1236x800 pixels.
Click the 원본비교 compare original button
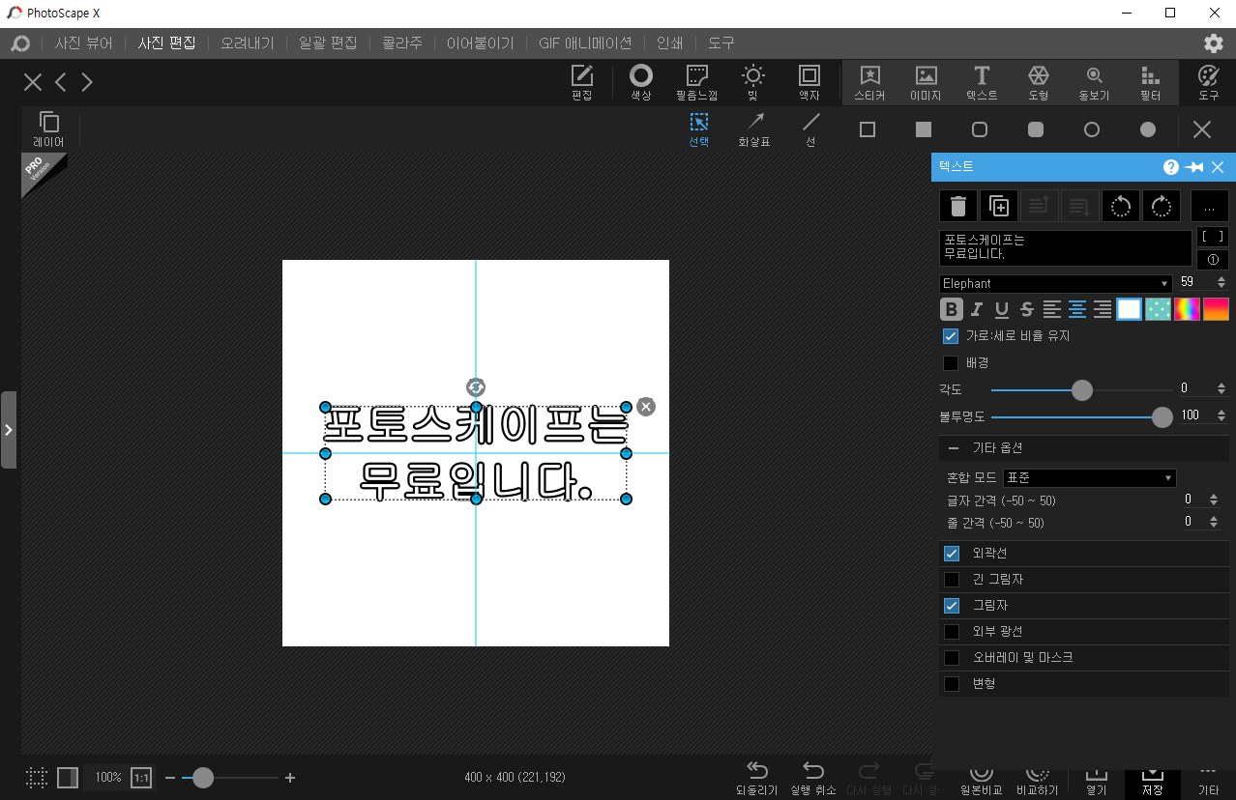click(x=982, y=781)
